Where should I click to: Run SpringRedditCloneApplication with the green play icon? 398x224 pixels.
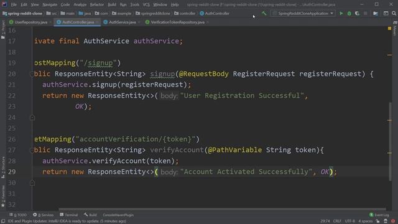coord(341,13)
